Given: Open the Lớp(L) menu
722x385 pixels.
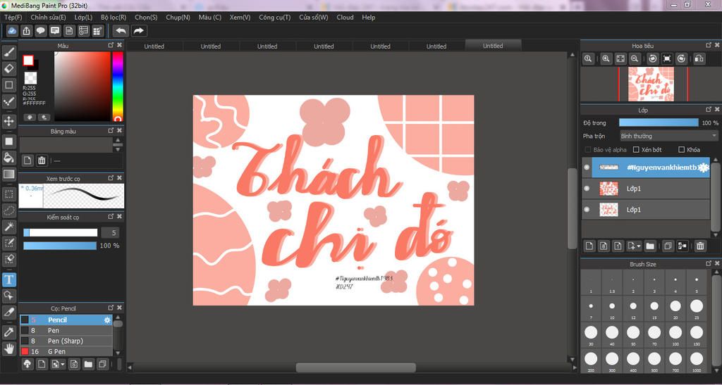Looking at the screenshot, I should [x=83, y=17].
